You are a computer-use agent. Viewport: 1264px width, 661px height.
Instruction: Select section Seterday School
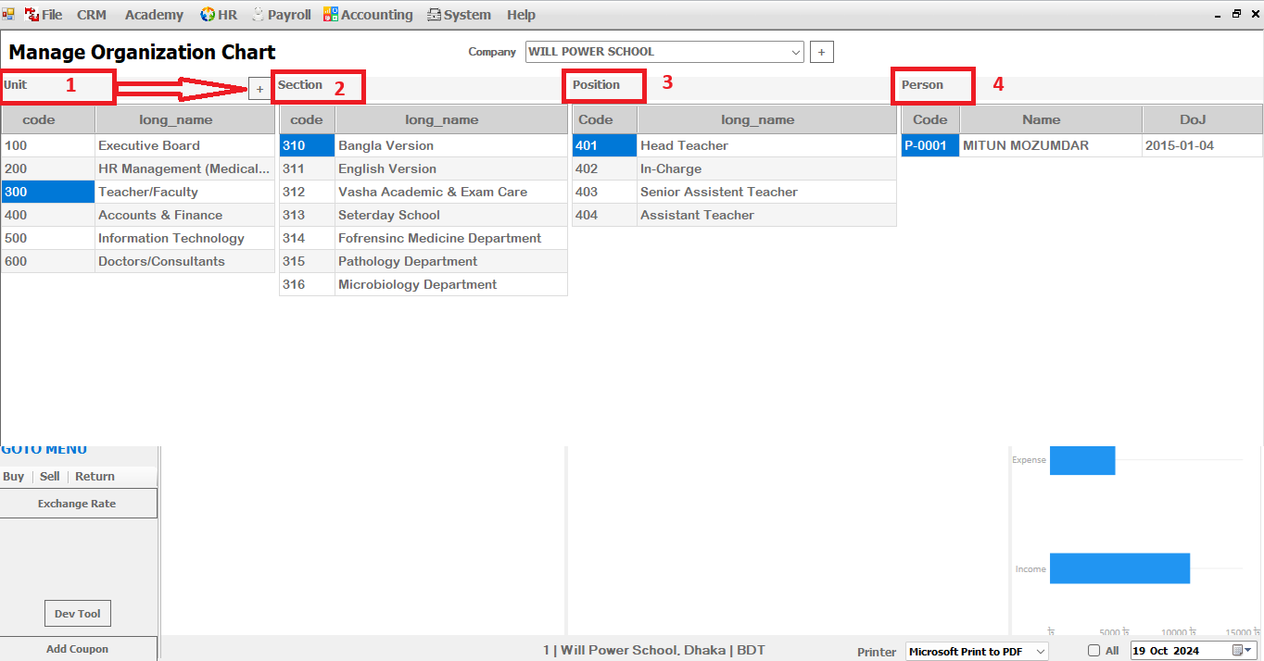pos(423,215)
